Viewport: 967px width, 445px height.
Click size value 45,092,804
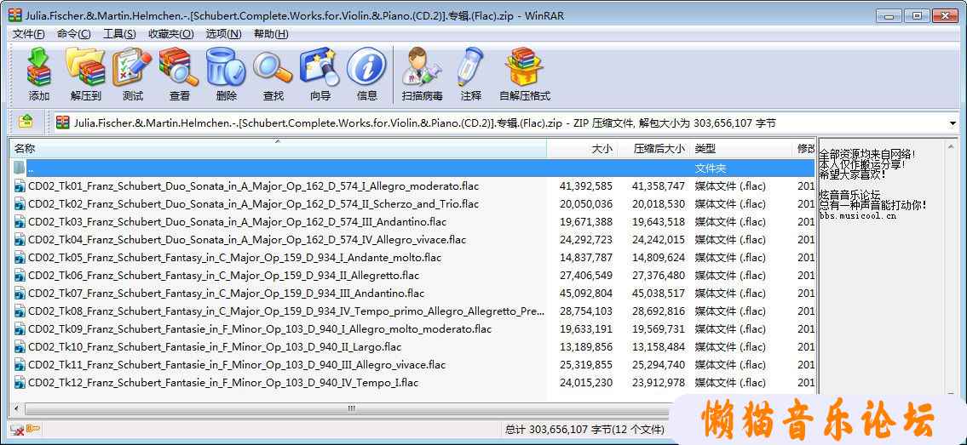pos(586,293)
